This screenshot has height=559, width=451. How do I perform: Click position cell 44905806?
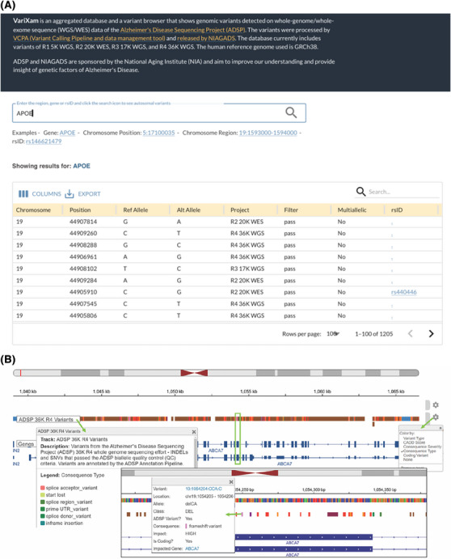(83, 315)
